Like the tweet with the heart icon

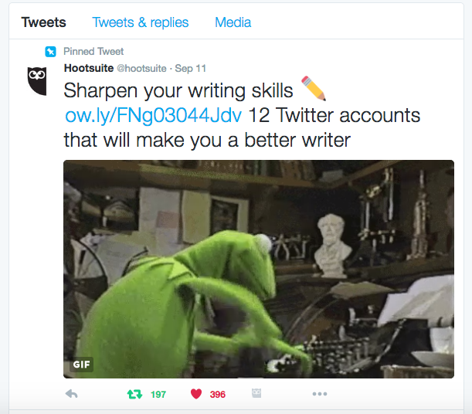(x=196, y=394)
